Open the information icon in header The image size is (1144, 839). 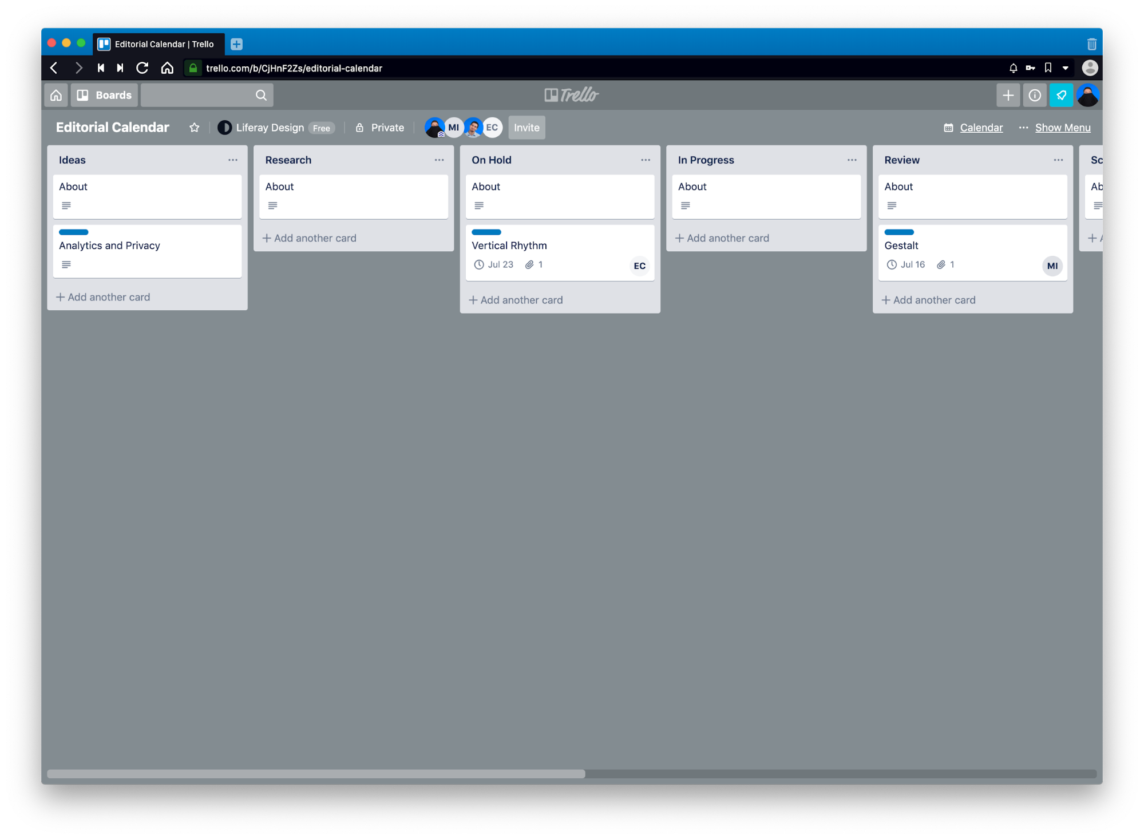1034,95
